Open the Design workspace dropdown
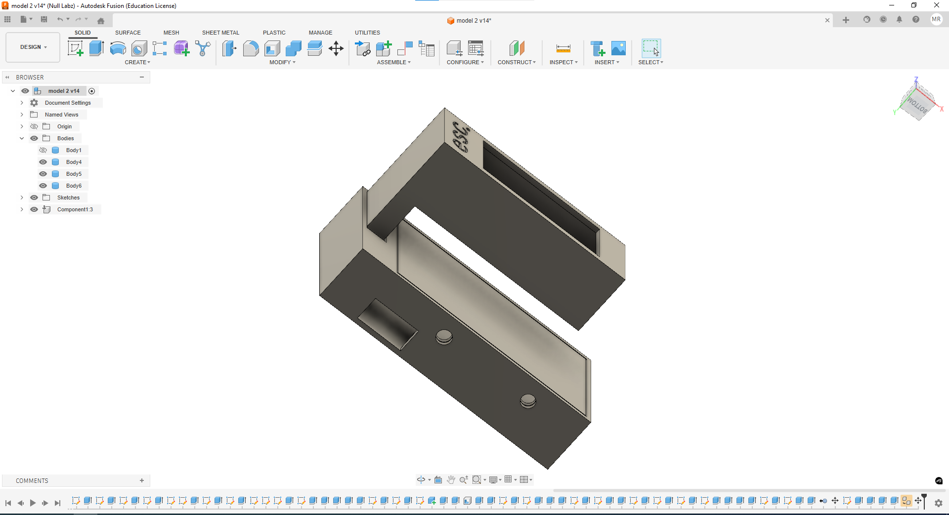Screen dimensions: 949x515 pyautogui.click(x=33, y=47)
